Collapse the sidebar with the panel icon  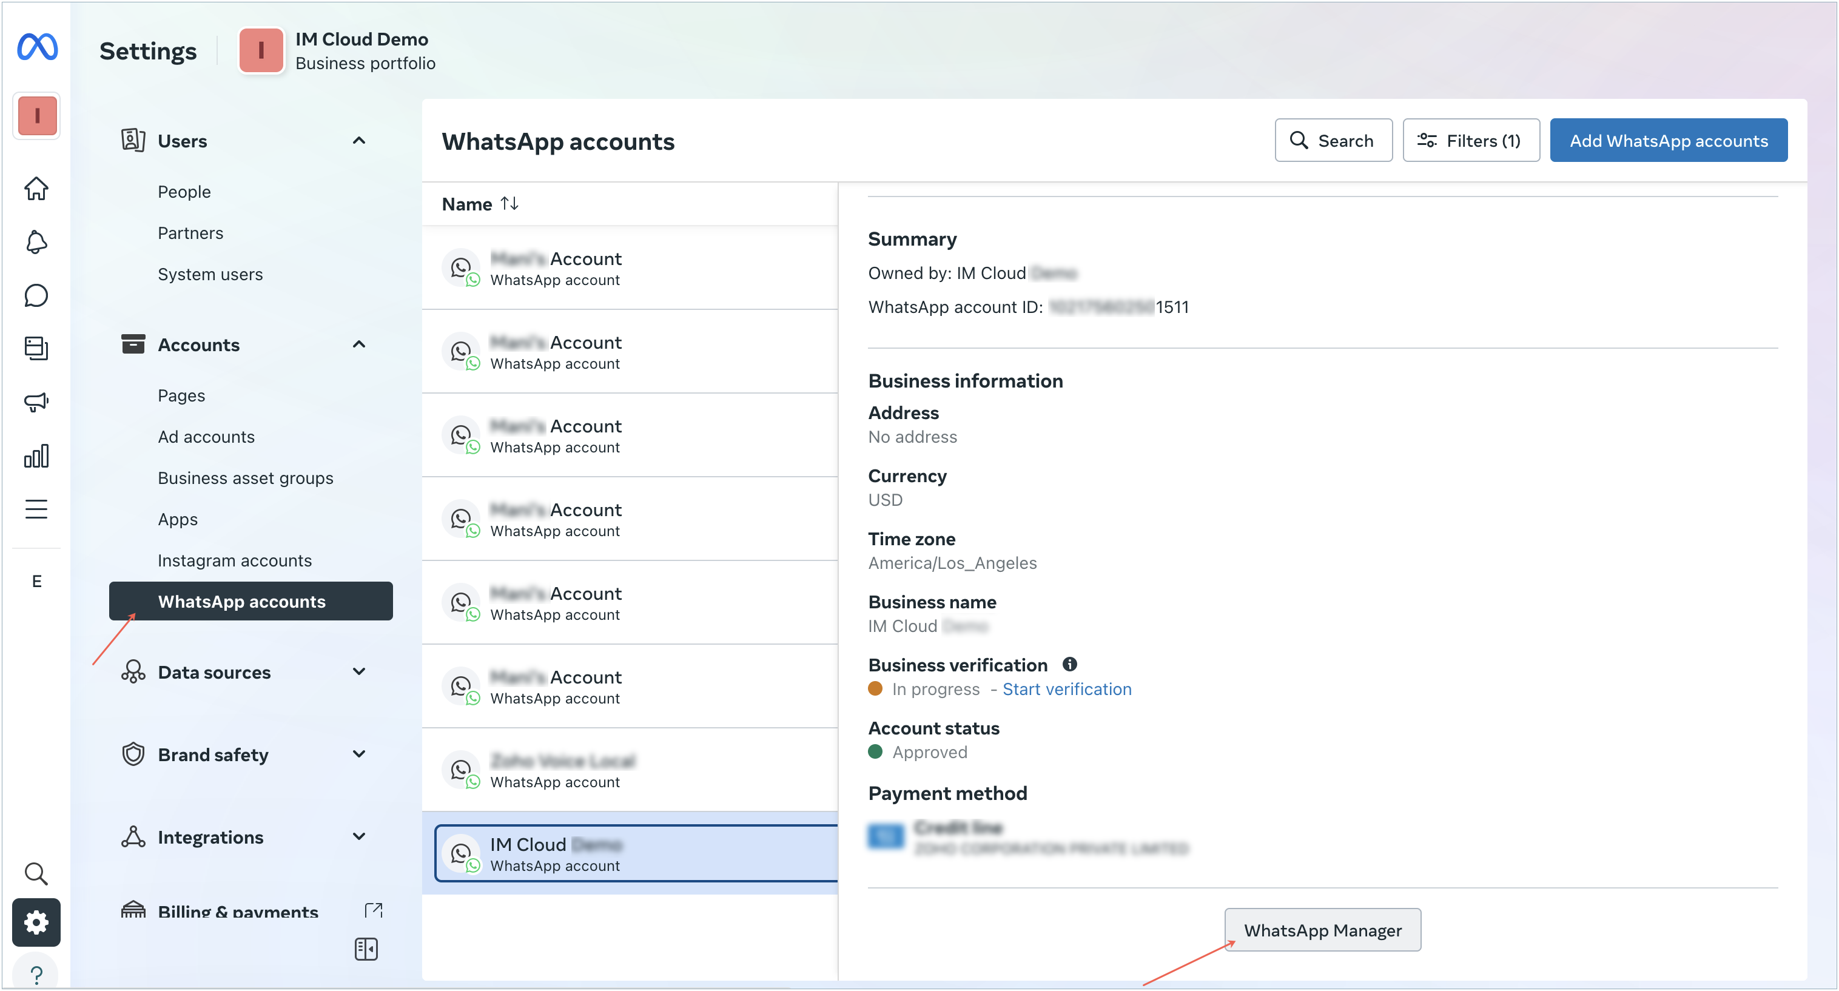(x=366, y=949)
